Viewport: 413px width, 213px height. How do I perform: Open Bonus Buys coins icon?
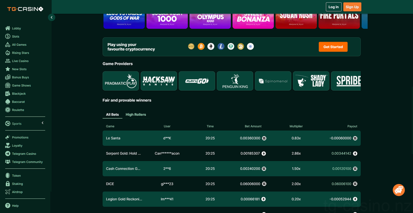8,77
